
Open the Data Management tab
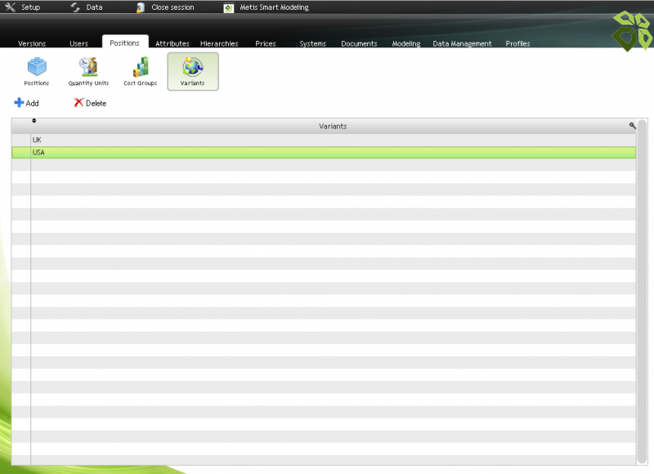[x=462, y=43]
